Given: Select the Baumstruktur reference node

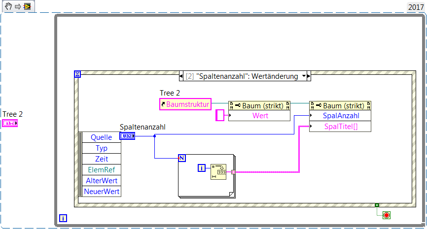Looking at the screenshot, I should coord(185,104).
